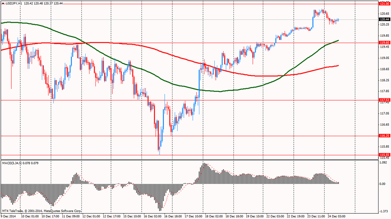Click the 16 Dec 18:00 time label
The width and height of the screenshot is (391, 219).
pos(173,217)
